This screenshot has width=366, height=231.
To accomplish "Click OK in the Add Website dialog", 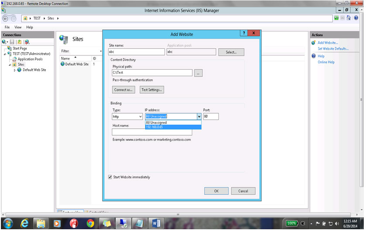I will (x=216, y=191).
